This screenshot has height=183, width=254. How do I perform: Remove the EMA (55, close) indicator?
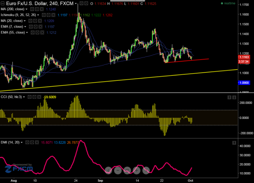(x=42, y=33)
